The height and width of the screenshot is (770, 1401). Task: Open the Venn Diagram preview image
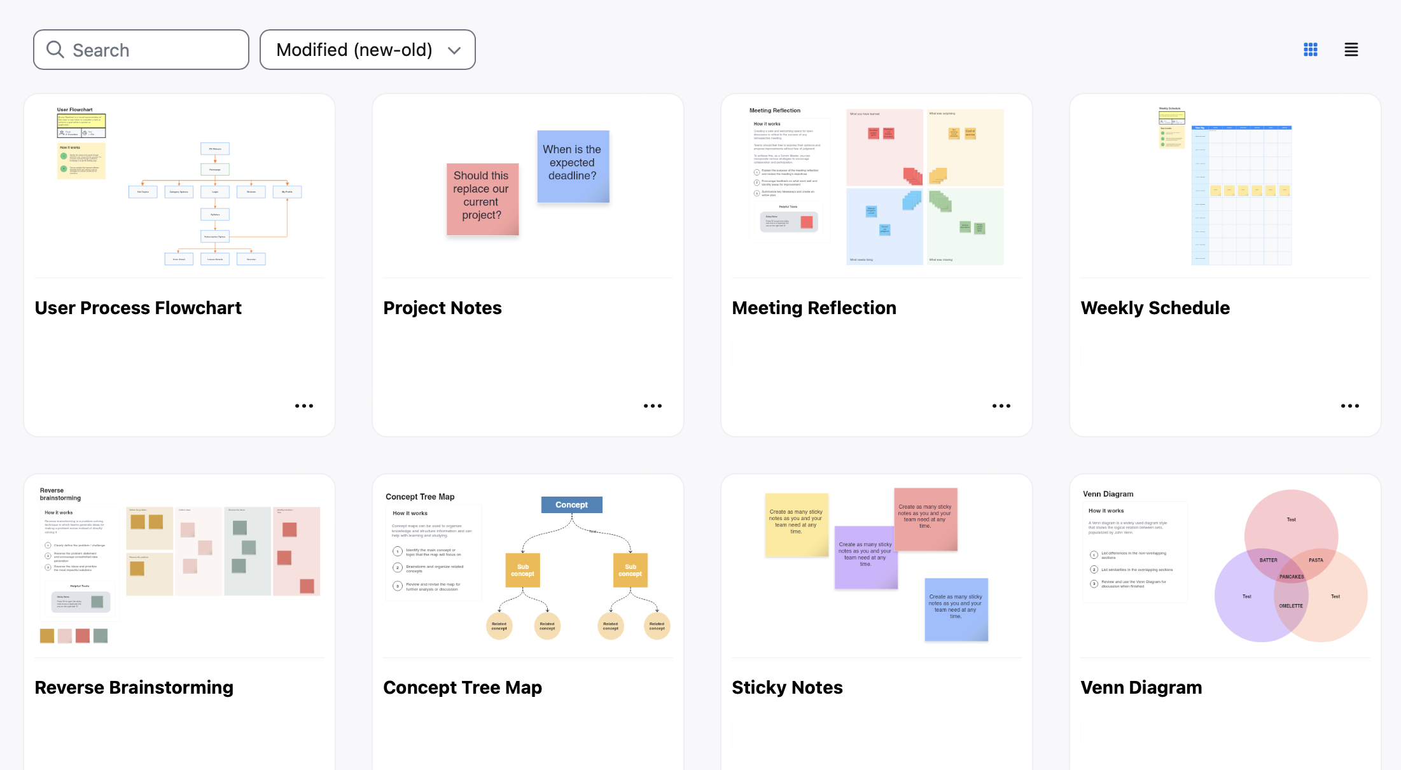[x=1225, y=566]
